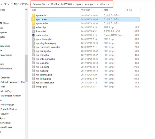Screen dimensions: 155x139
Task: Select Assemblies in the navigation pane
Action: (x=6, y=55)
